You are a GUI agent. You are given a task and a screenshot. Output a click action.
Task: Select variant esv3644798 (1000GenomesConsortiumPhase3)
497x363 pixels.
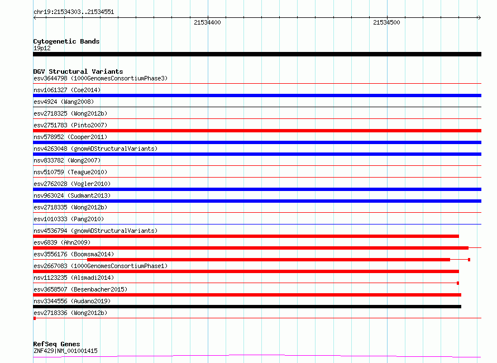[x=101, y=78]
